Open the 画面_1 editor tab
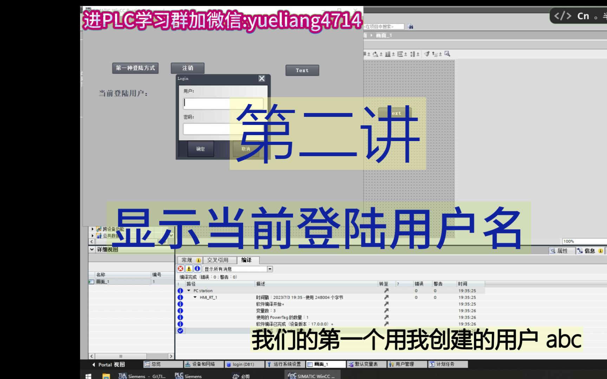The width and height of the screenshot is (607, 379). [326, 364]
